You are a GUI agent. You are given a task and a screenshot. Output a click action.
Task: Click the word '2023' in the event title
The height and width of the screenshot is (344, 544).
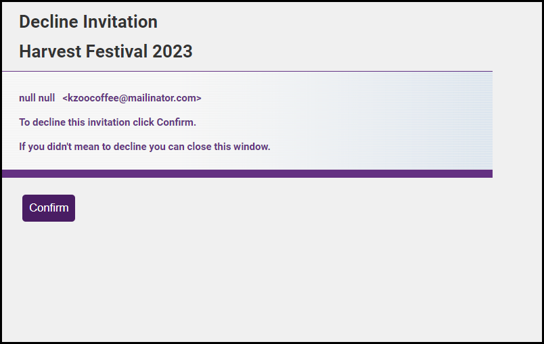point(173,51)
